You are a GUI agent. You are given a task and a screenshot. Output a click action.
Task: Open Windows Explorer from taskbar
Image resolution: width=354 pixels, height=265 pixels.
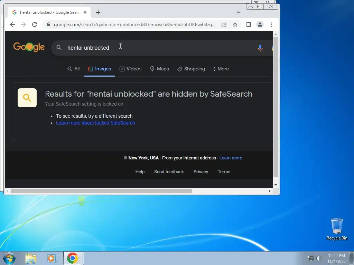(31, 258)
